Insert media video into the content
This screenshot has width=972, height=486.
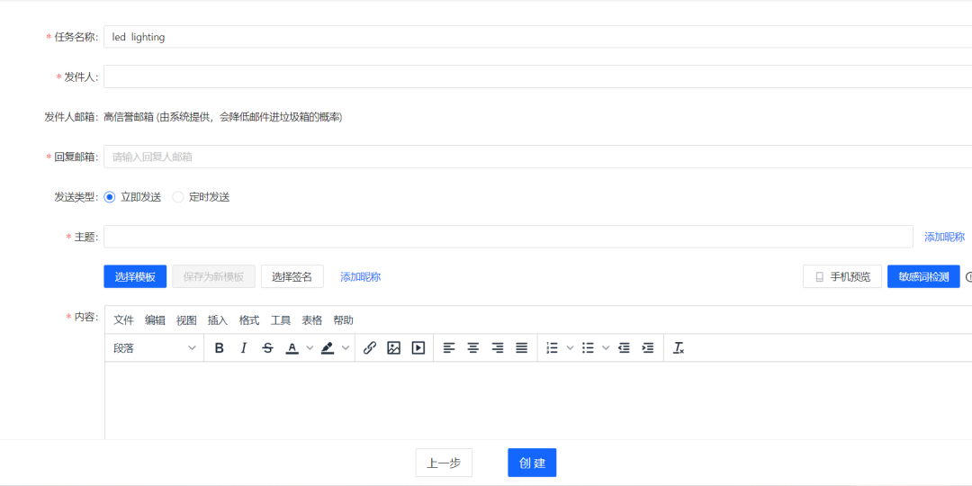pos(418,348)
